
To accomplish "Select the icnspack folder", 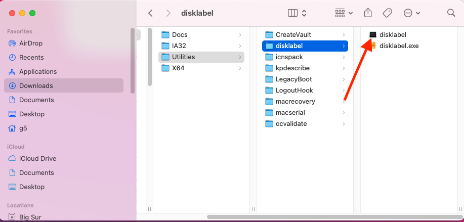I will (305, 57).
